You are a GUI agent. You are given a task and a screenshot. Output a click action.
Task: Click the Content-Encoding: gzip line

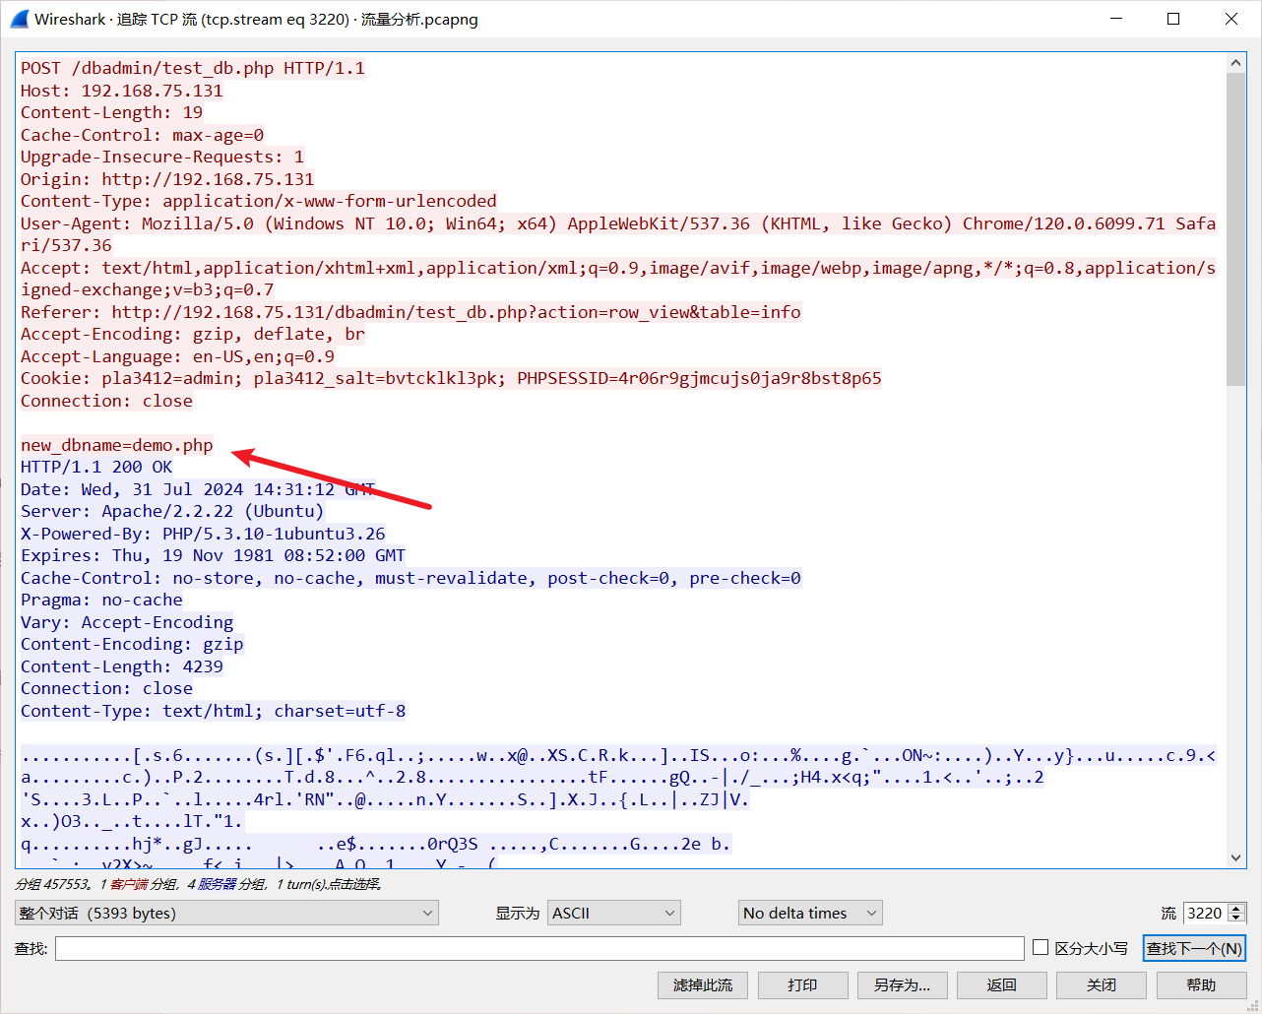click(x=132, y=644)
